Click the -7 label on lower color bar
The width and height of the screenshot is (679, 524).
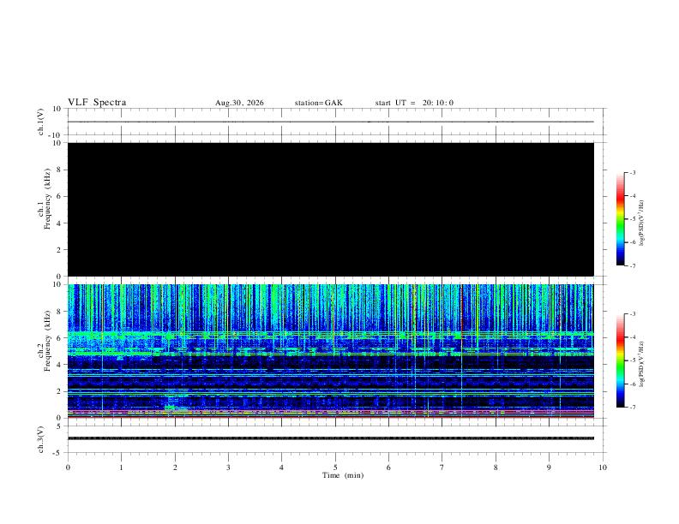pyautogui.click(x=633, y=408)
